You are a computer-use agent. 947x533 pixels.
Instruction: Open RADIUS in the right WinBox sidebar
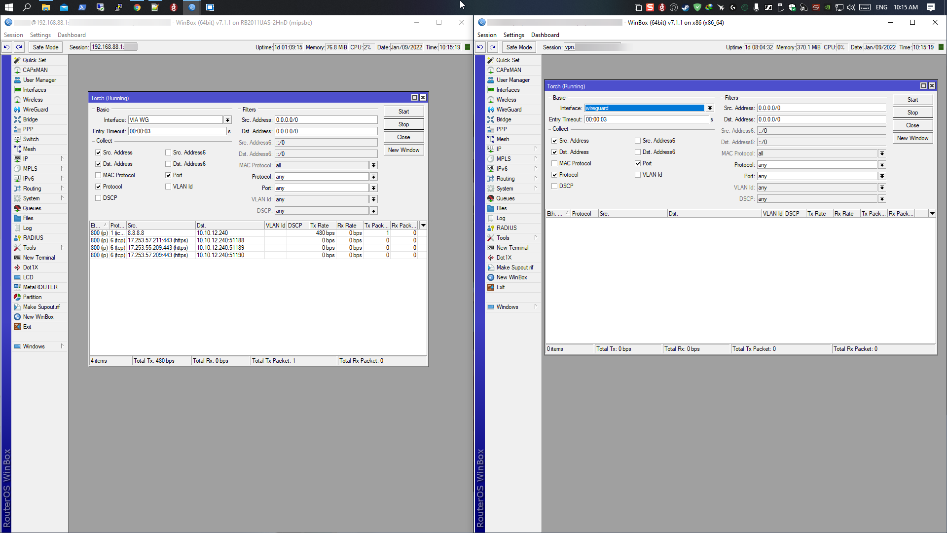pos(506,228)
